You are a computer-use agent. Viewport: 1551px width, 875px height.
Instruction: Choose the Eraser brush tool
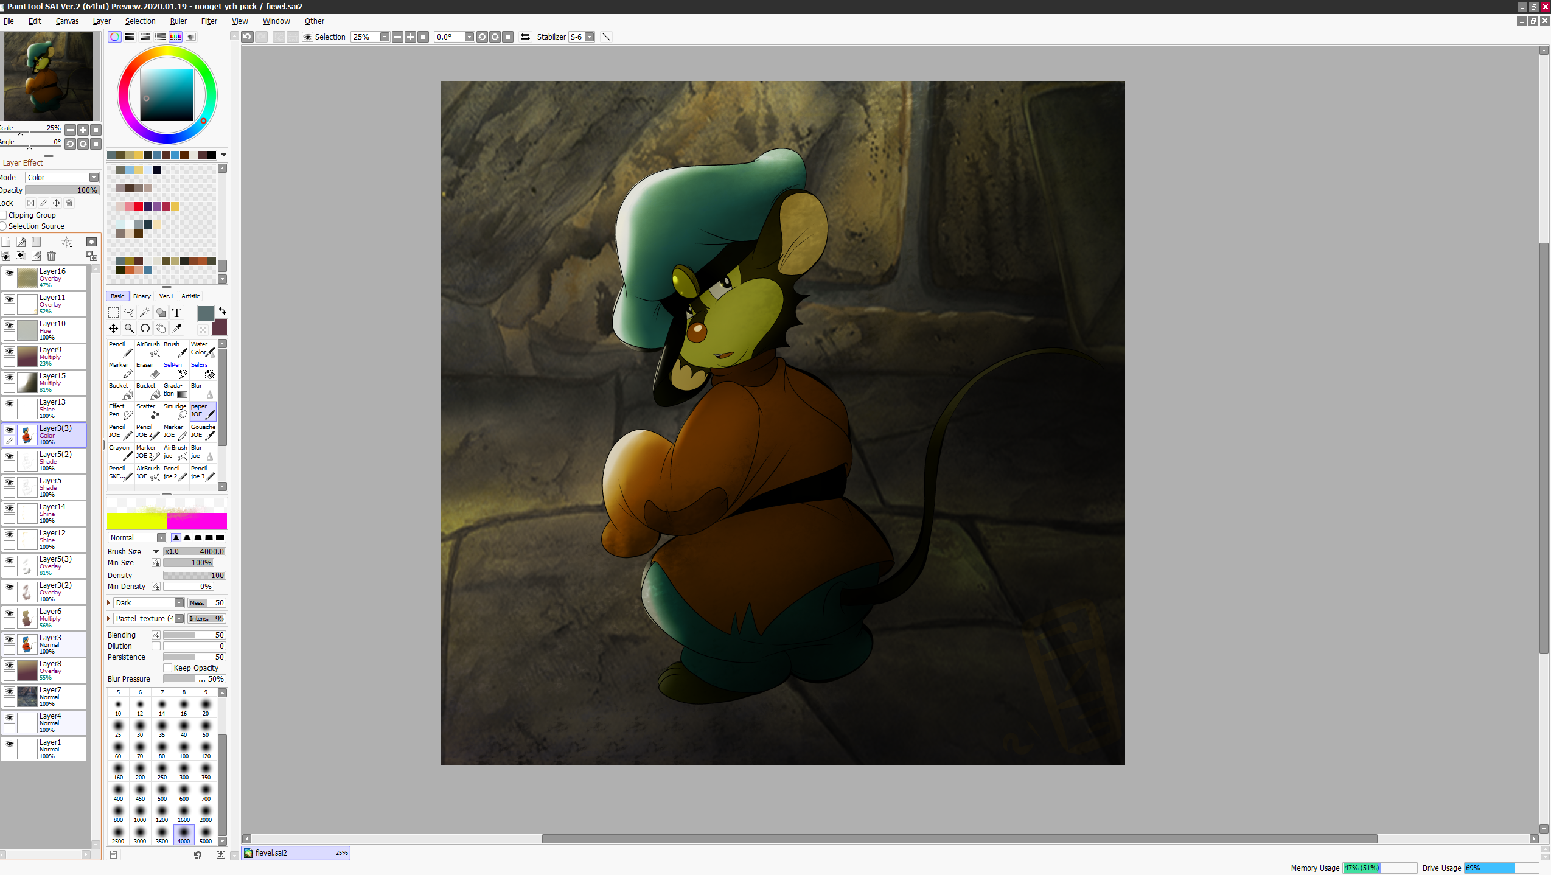148,369
